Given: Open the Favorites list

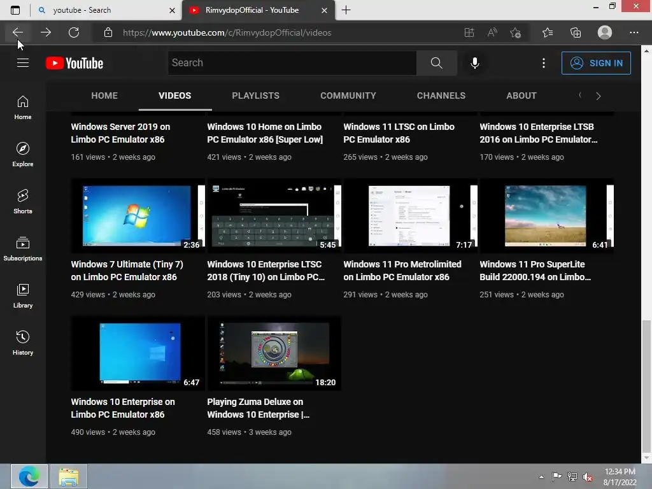Looking at the screenshot, I should (x=548, y=32).
